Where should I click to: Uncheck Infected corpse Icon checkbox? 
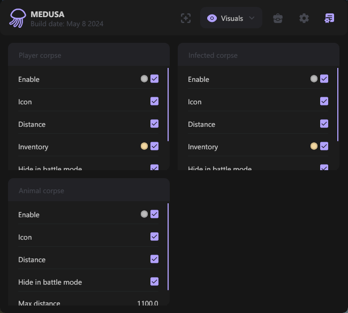324,101
